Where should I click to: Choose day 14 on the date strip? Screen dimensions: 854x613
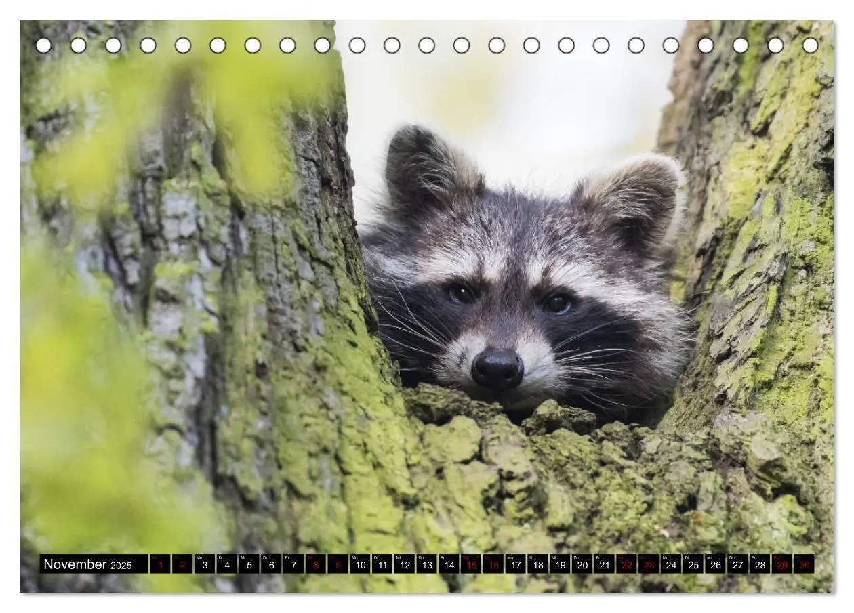coord(449,564)
